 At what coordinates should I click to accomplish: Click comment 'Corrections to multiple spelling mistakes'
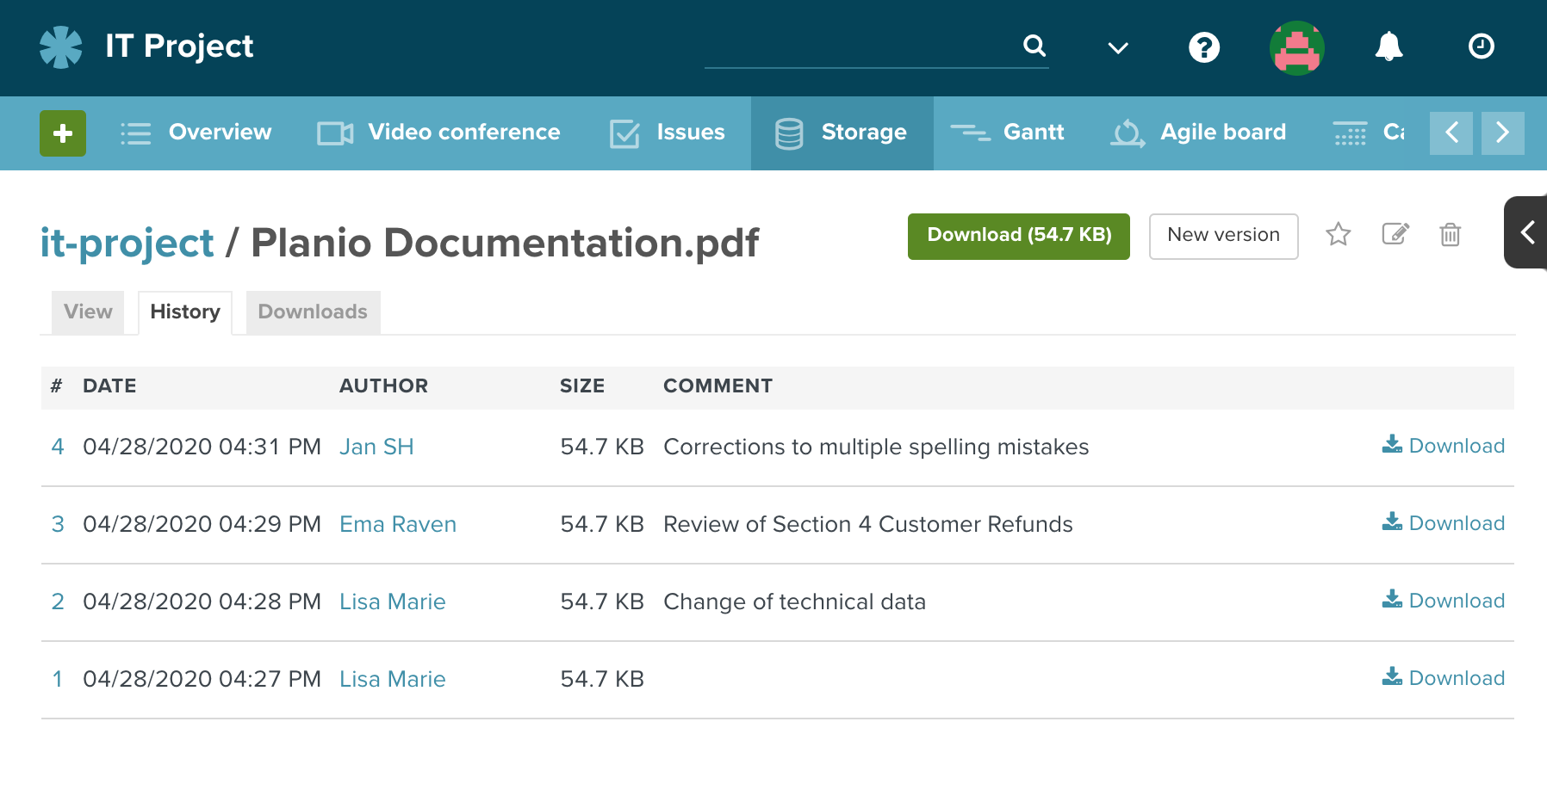[876, 447]
